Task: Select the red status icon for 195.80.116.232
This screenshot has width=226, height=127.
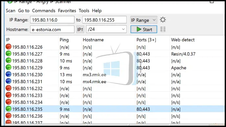Action: pos(8,88)
